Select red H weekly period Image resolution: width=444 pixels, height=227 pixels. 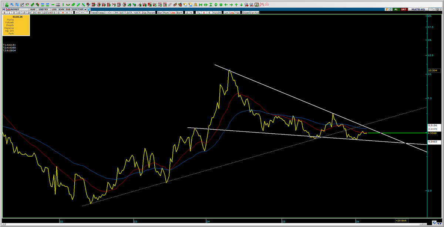[63, 13]
